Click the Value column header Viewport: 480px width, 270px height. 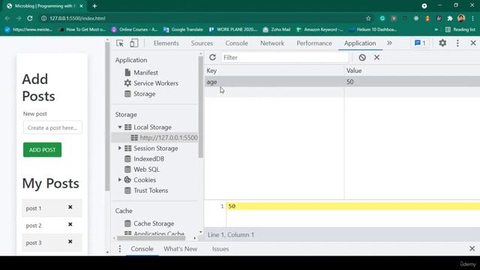coord(412,70)
